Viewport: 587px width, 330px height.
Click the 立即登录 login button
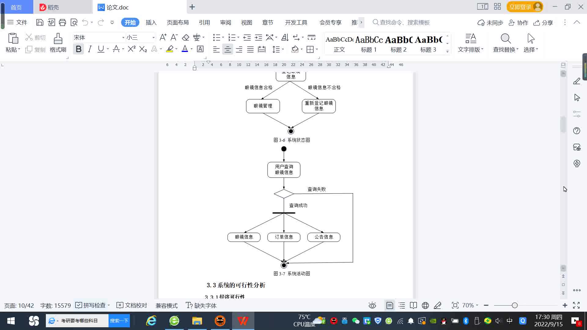(525, 7)
